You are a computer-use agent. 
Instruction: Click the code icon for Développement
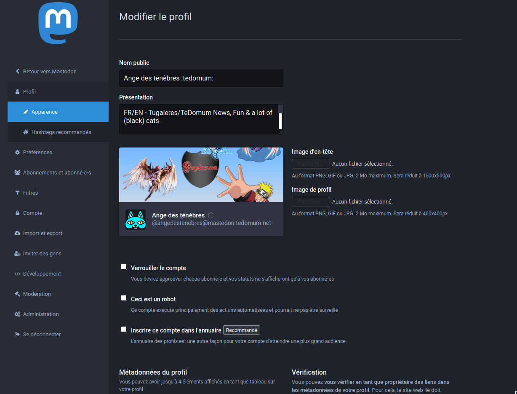coord(17,274)
